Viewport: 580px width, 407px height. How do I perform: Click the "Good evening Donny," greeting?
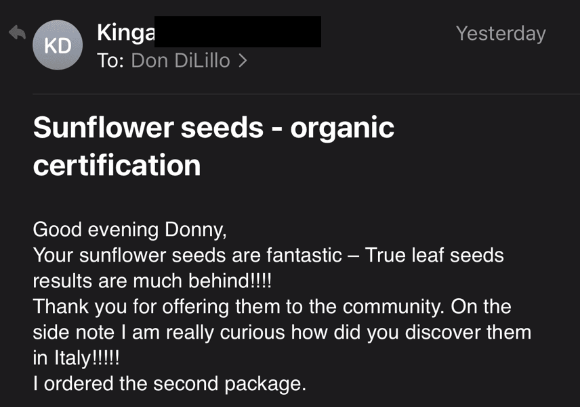129,229
